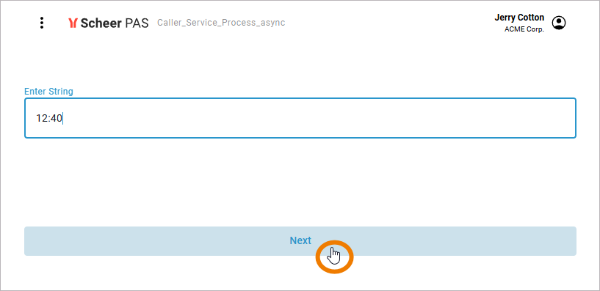Submit the form with Next
The height and width of the screenshot is (291, 600).
tap(300, 241)
